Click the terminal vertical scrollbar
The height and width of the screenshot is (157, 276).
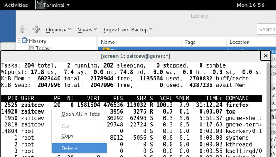click(268, 110)
